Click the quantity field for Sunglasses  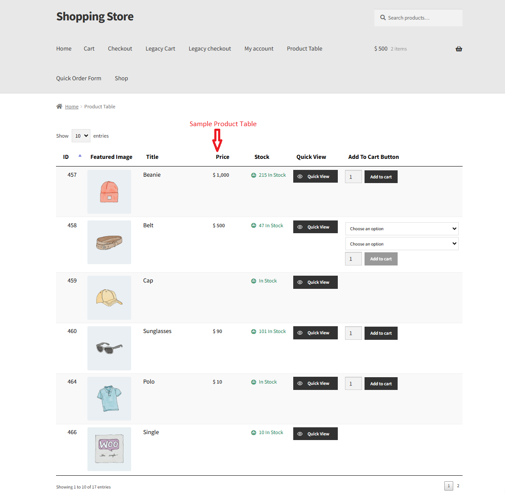click(x=353, y=333)
